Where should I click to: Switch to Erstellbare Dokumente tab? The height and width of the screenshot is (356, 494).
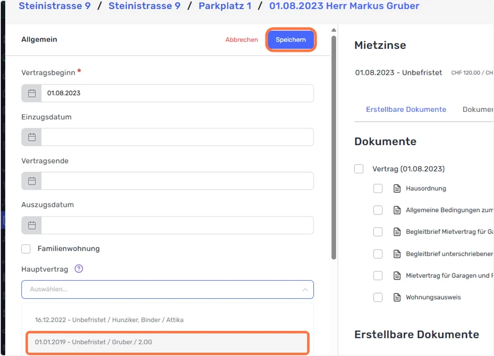(406, 109)
